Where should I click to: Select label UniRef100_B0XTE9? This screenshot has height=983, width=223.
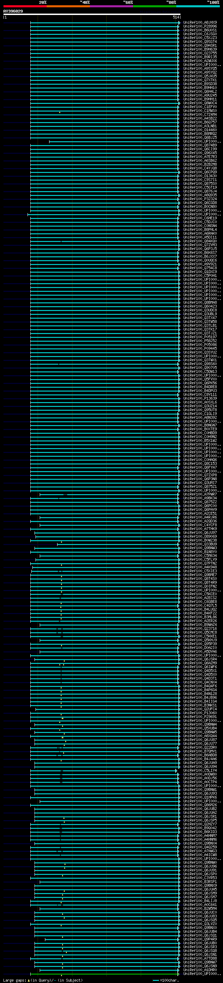pyautogui.click(x=200, y=429)
